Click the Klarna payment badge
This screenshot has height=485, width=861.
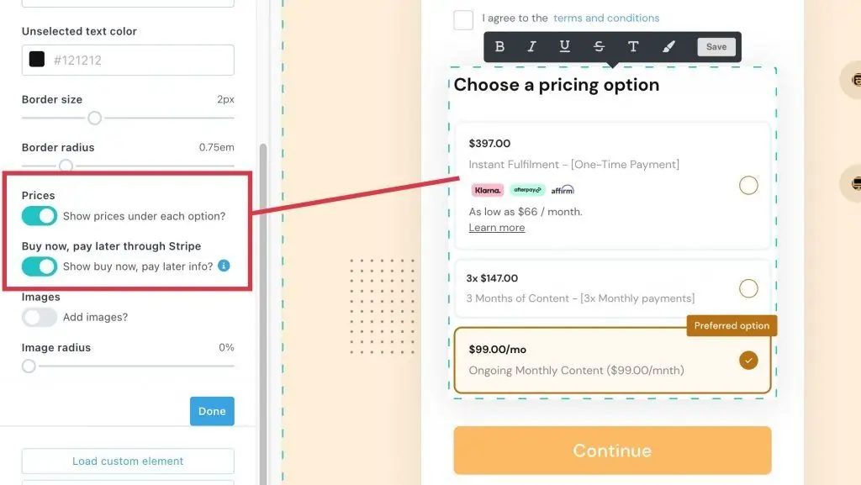487,189
